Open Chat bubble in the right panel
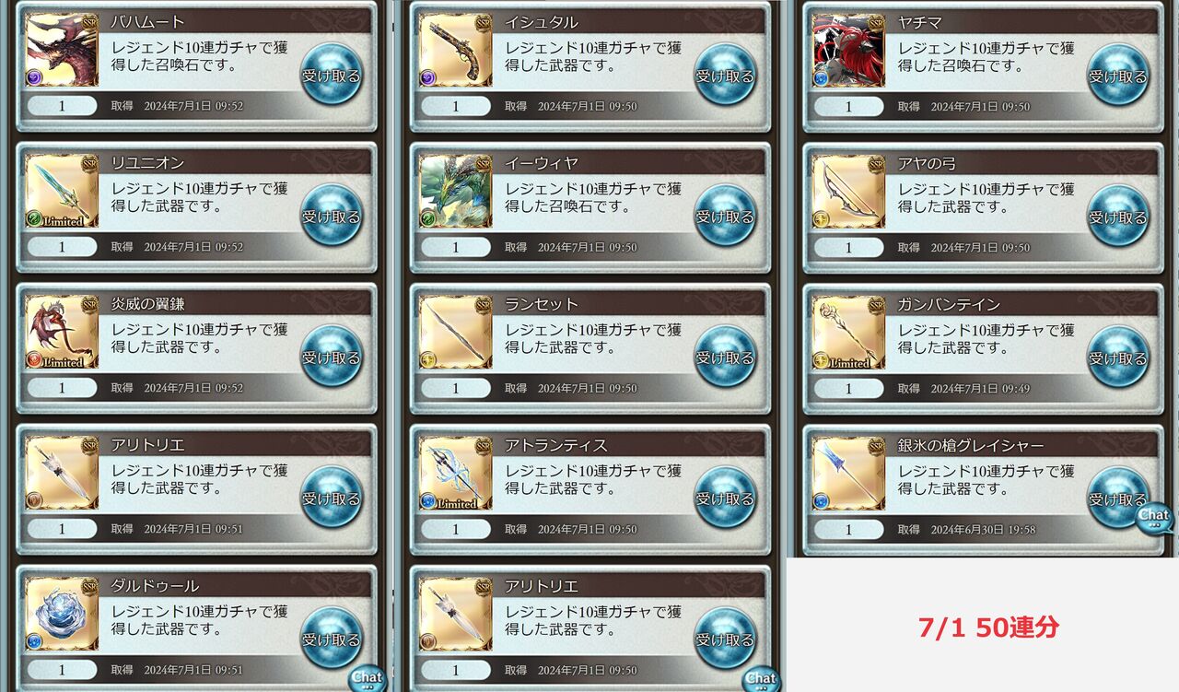The image size is (1179, 692). click(1154, 521)
